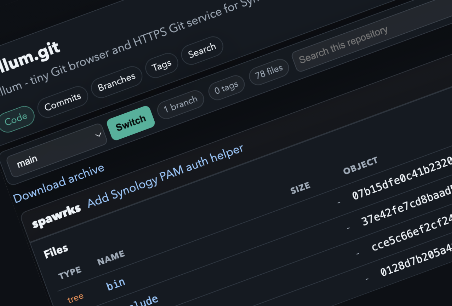Open the Code tab
Viewport: 452px width, 306px height.
click(x=16, y=119)
